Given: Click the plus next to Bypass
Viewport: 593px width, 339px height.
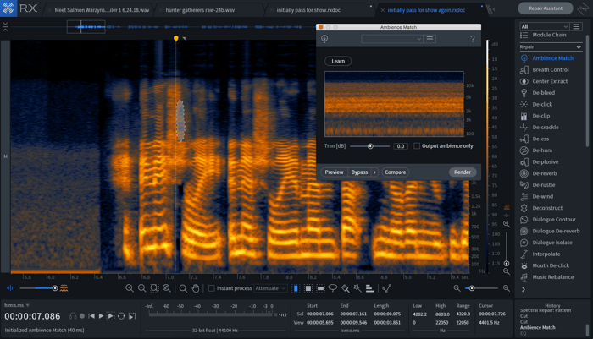Looking at the screenshot, I should 374,172.
